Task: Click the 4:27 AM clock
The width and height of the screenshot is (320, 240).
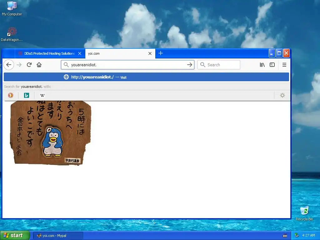Action: 308,236
